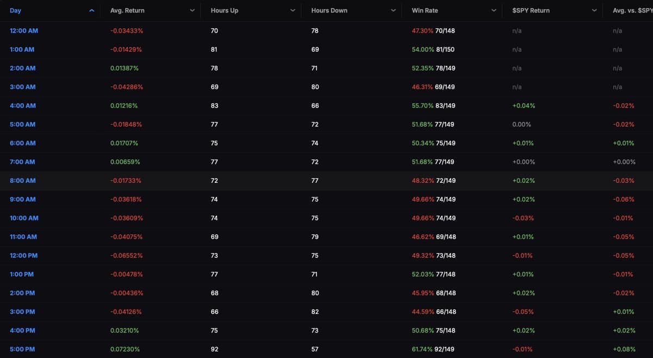Image resolution: width=653 pixels, height=358 pixels.
Task: Open the 9:00 AM time entry
Action: [x=23, y=199]
